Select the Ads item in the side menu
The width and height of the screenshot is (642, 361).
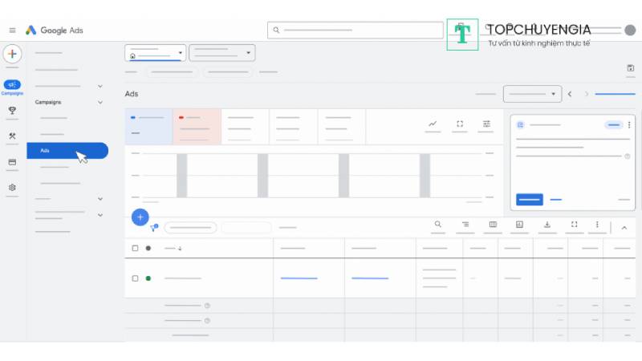pos(67,150)
